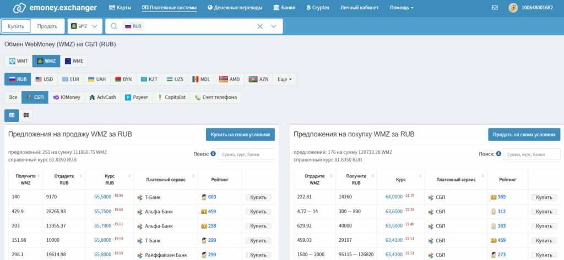The width and height of the screenshot is (564, 260).
Task: Switch to grid tiles view icon
Action: tap(26, 115)
